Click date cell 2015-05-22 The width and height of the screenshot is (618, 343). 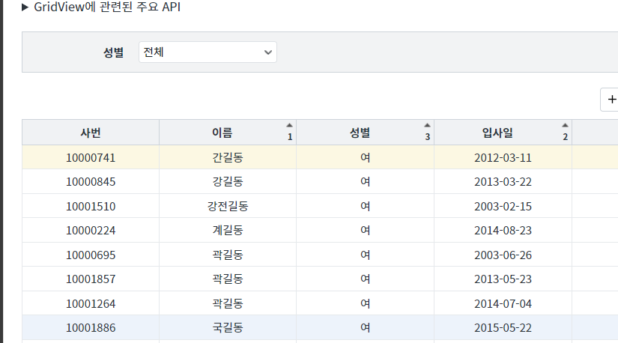click(503, 327)
